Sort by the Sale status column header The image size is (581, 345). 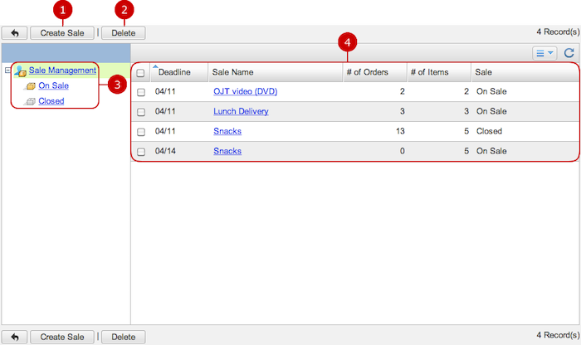pyautogui.click(x=525, y=72)
